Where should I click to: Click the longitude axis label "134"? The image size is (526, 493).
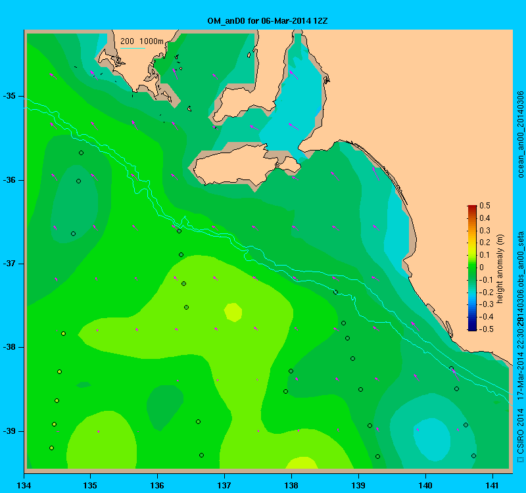24,485
